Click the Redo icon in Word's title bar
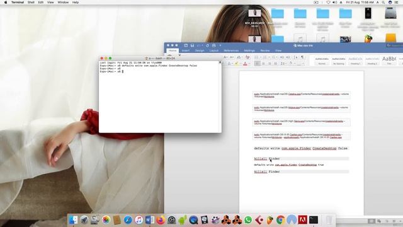Screen dimensions: 403x227 coord(207,45)
